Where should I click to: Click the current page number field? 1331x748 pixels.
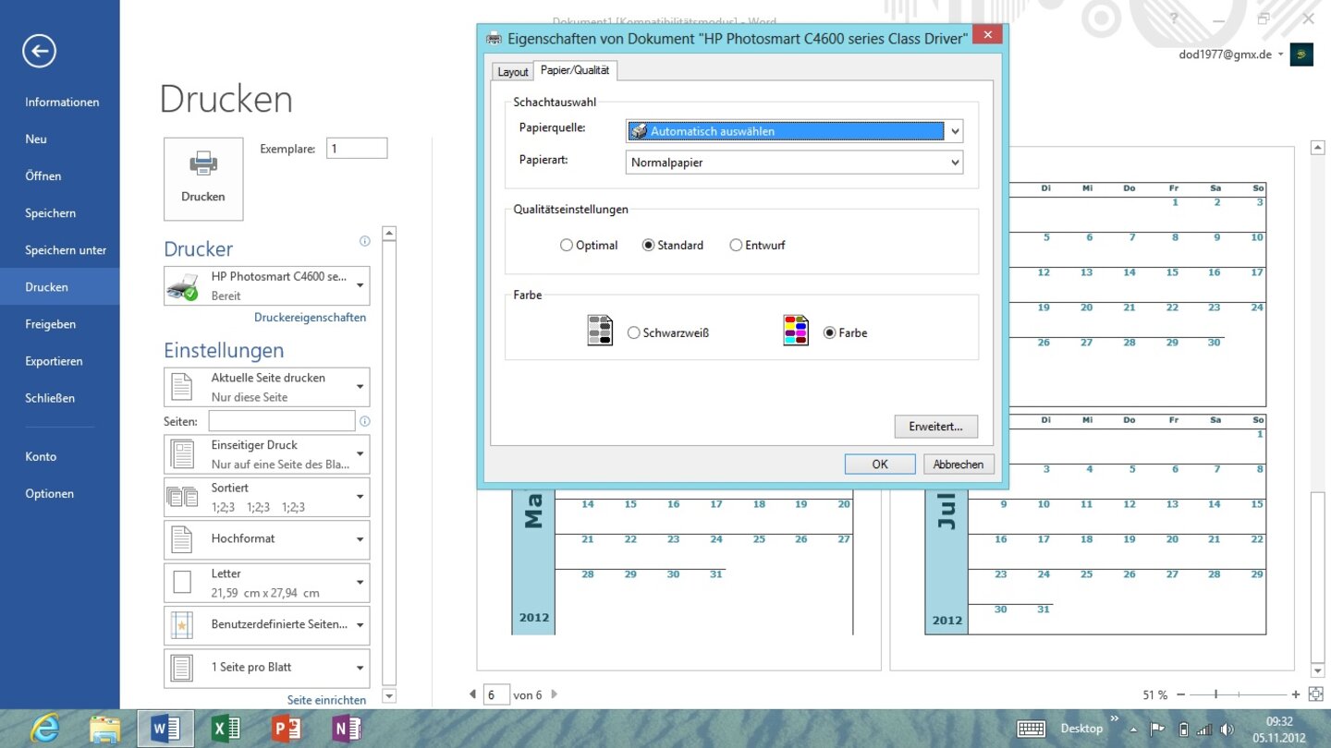pyautogui.click(x=496, y=694)
